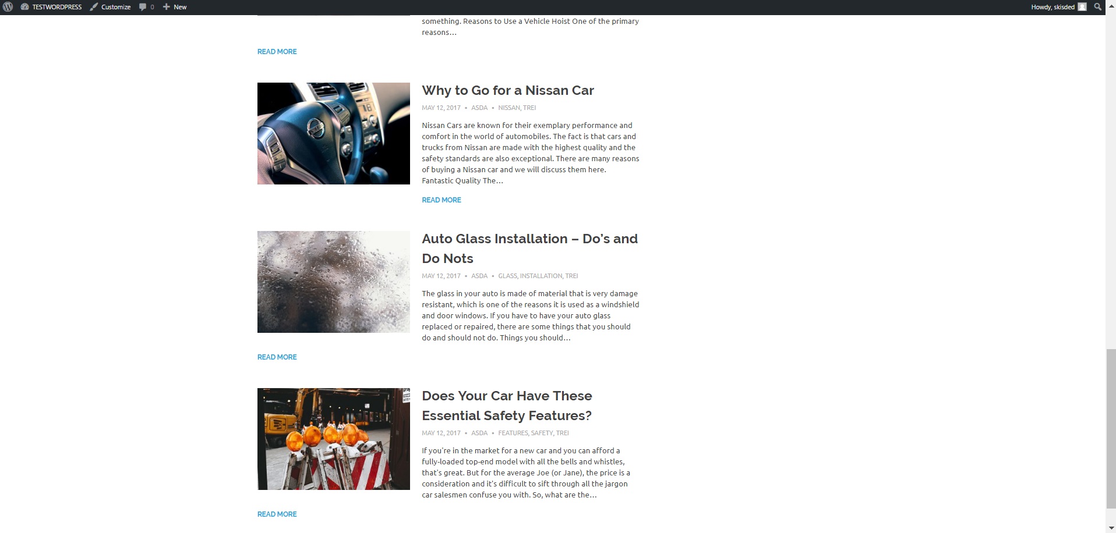The image size is (1116, 533).
Task: Click ASDA author on the Safety Features post
Action: 479,433
